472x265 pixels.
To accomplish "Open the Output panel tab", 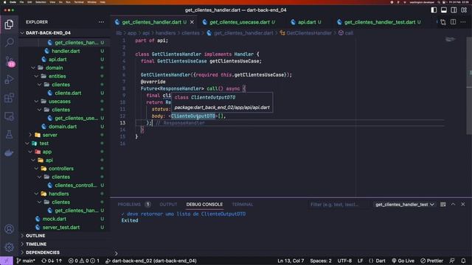I will 168,205.
